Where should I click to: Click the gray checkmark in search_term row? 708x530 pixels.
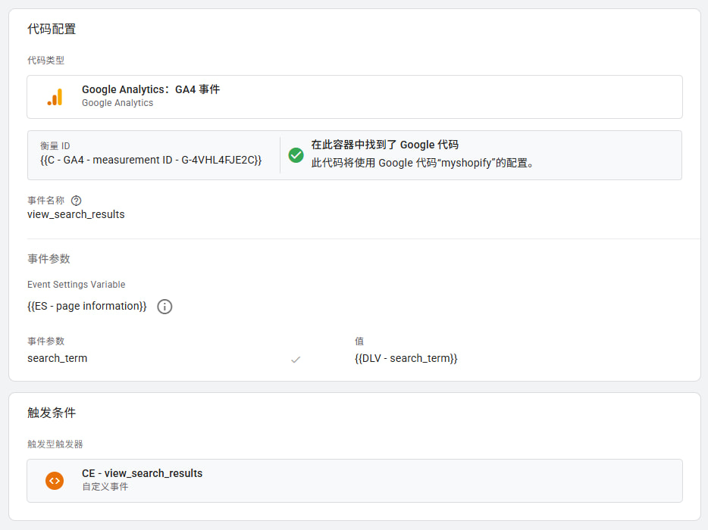[x=296, y=359]
